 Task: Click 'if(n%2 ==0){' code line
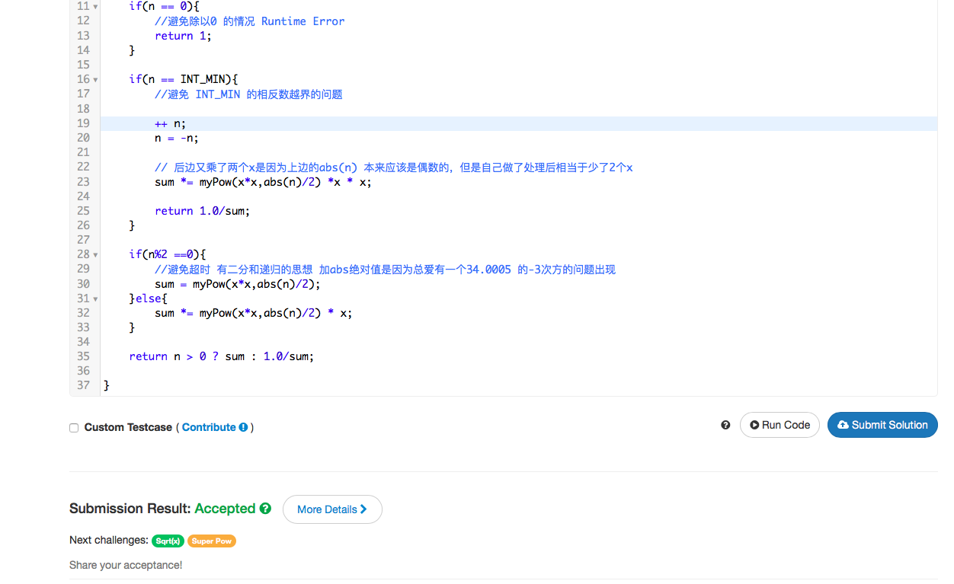tap(168, 254)
